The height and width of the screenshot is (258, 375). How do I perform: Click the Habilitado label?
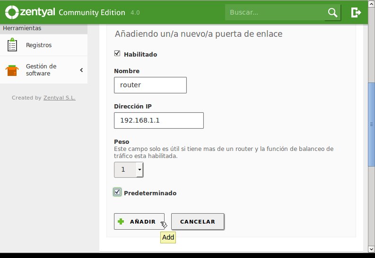click(140, 54)
